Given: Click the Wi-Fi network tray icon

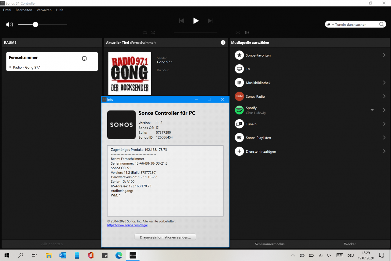Looking at the screenshot, I should (x=320, y=255).
